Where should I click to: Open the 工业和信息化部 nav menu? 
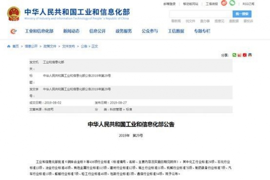(x=39, y=31)
